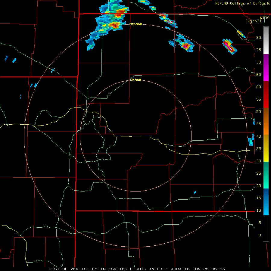
Task: Click the '45' value on the color scale
Action: [259, 124]
